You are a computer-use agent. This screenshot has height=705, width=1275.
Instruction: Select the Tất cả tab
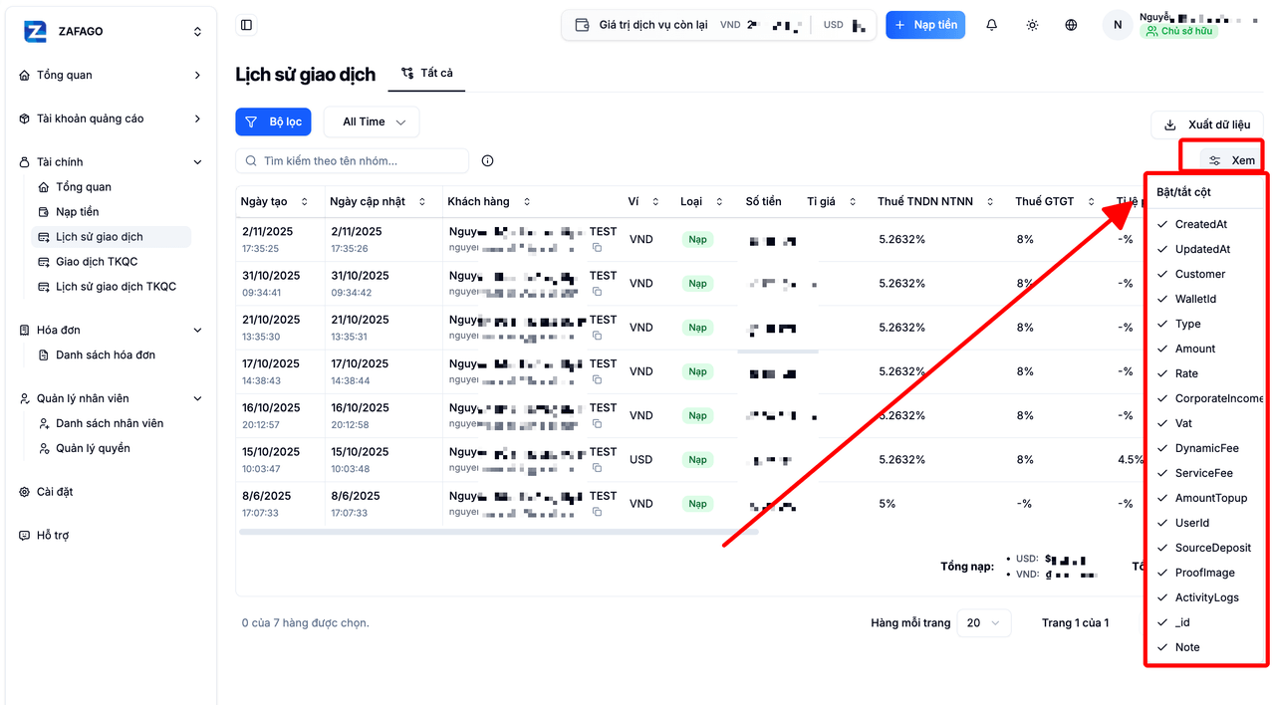coord(426,73)
